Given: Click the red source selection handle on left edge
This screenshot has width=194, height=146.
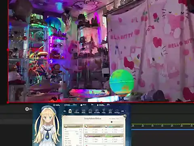Looking at the screenshot, I should pos(8,50).
